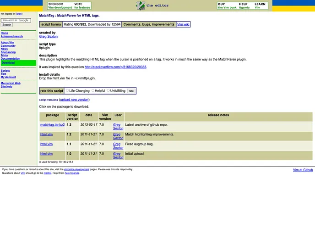315x235 pixels.
Task: Open the stackoverflow question link
Action: (x=115, y=67)
